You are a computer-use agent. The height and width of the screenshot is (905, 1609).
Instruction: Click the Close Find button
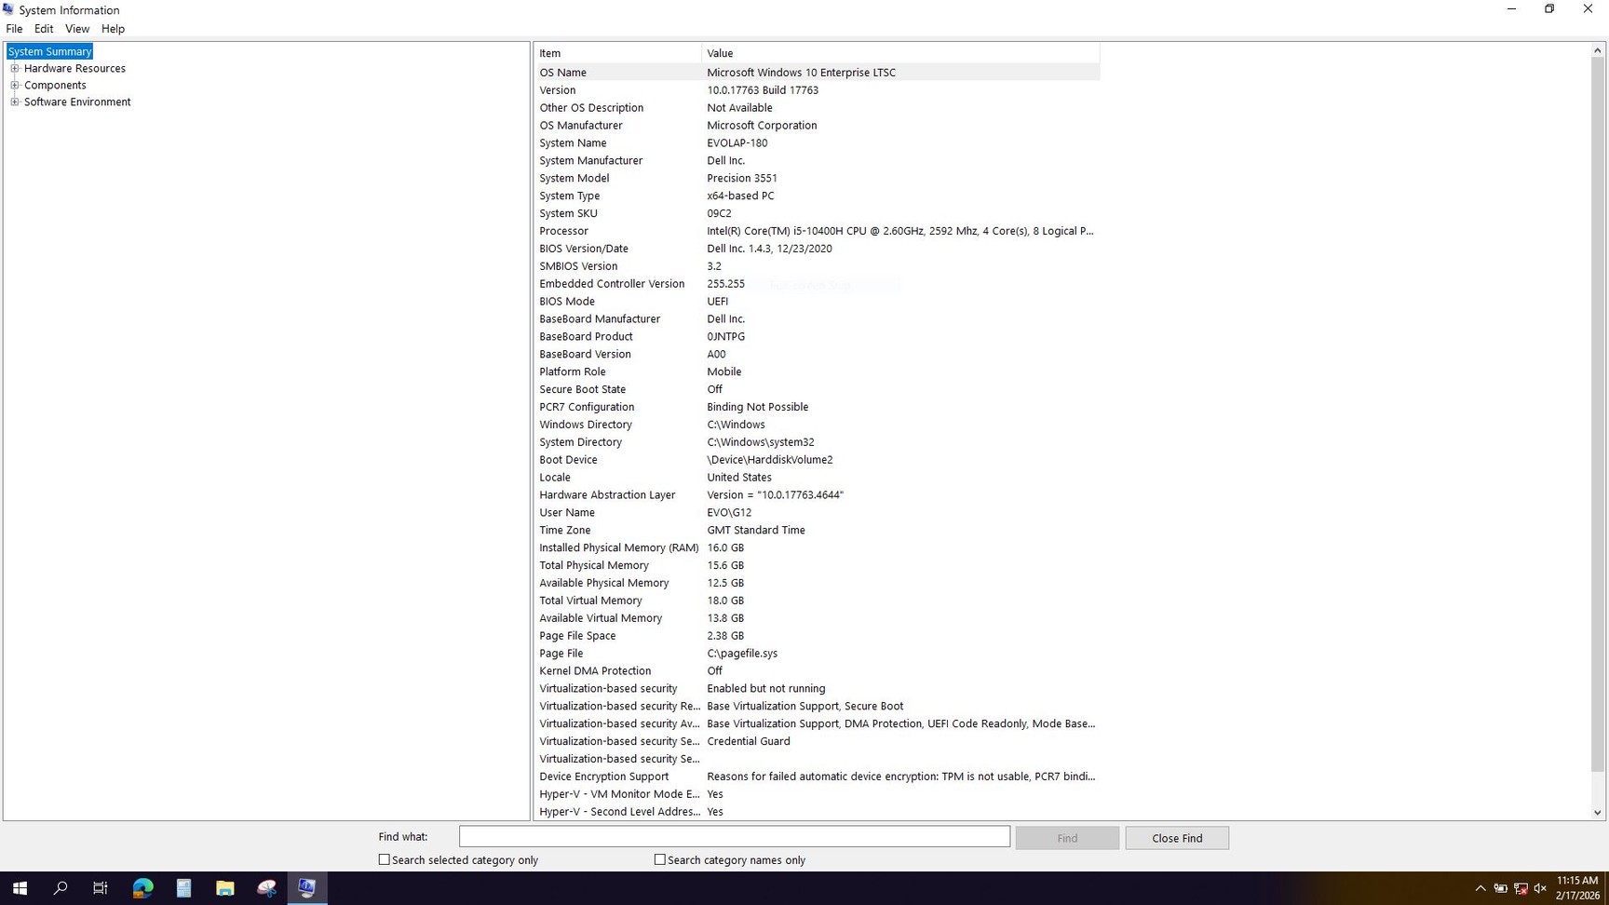1177,837
